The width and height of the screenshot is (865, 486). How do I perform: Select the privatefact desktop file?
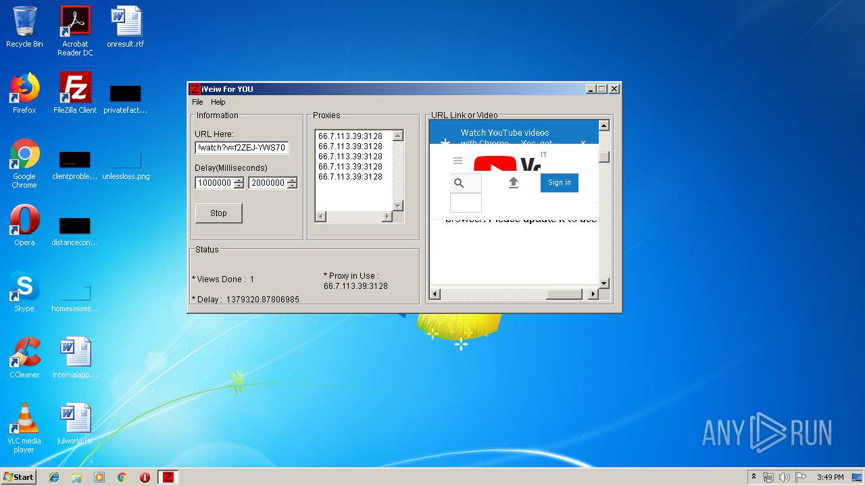coord(126,99)
